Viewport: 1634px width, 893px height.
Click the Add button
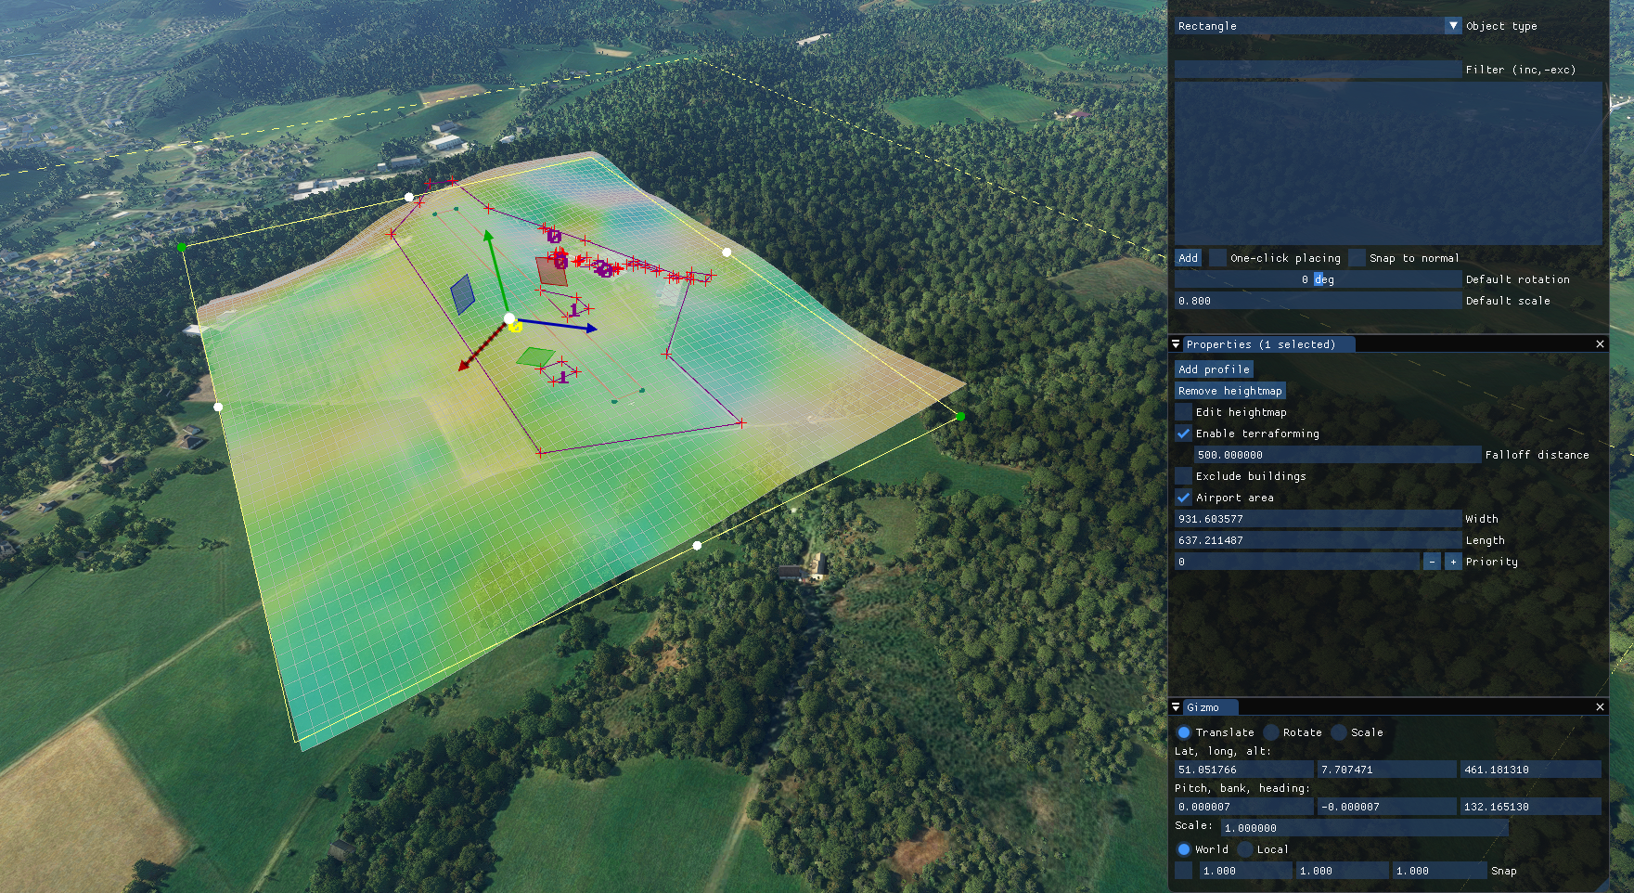[1188, 258]
